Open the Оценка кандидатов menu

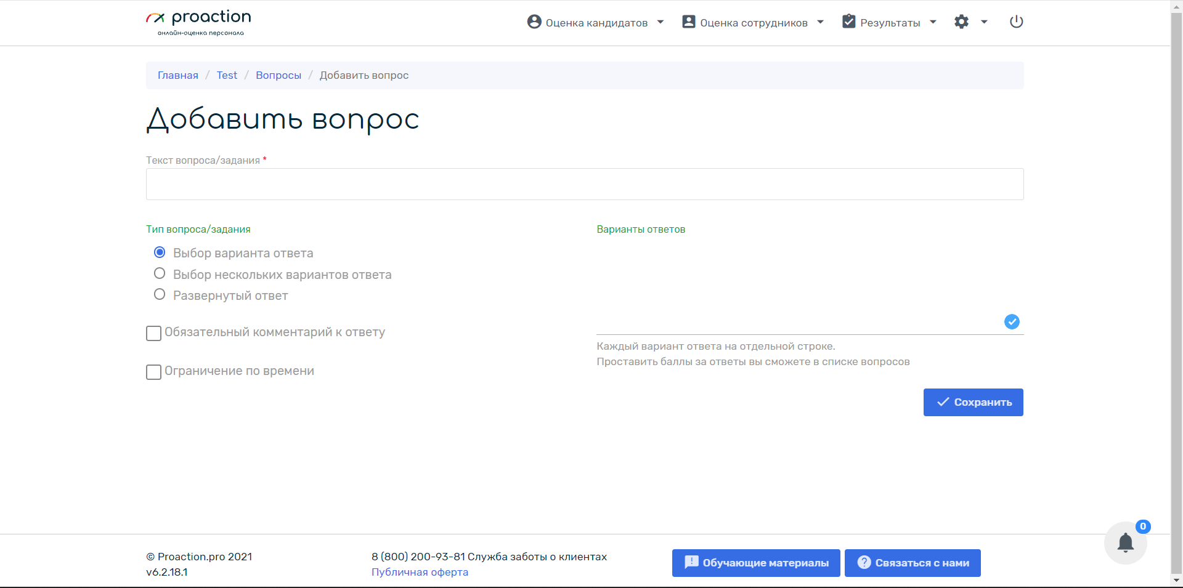(596, 23)
